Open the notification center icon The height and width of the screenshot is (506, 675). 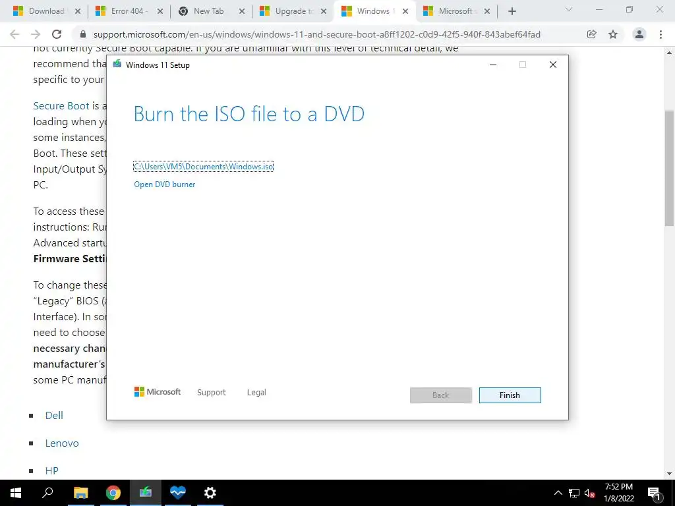pos(653,493)
